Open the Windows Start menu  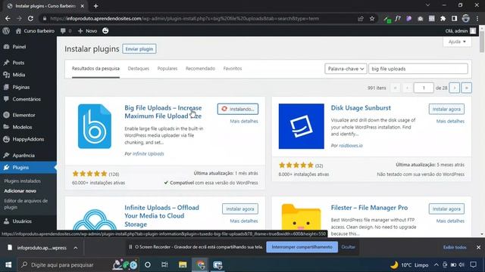8,265
